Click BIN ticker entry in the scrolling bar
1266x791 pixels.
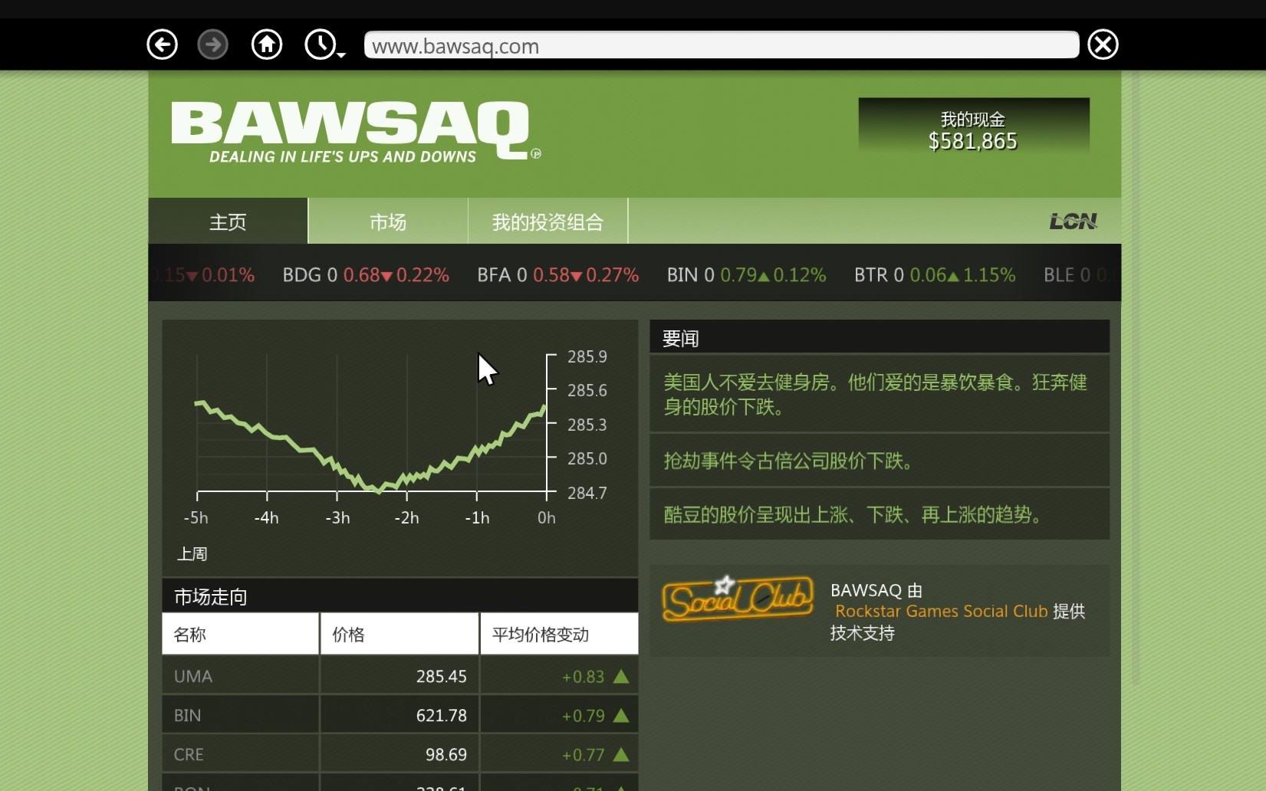point(746,274)
